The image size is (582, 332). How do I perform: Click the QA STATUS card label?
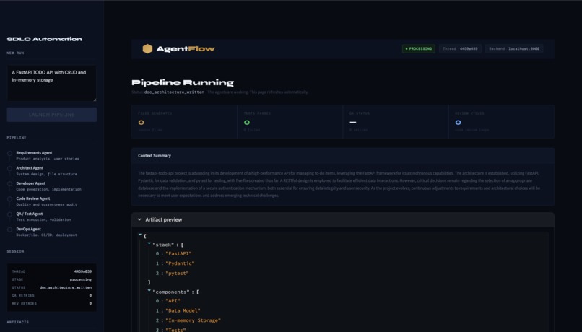point(360,113)
